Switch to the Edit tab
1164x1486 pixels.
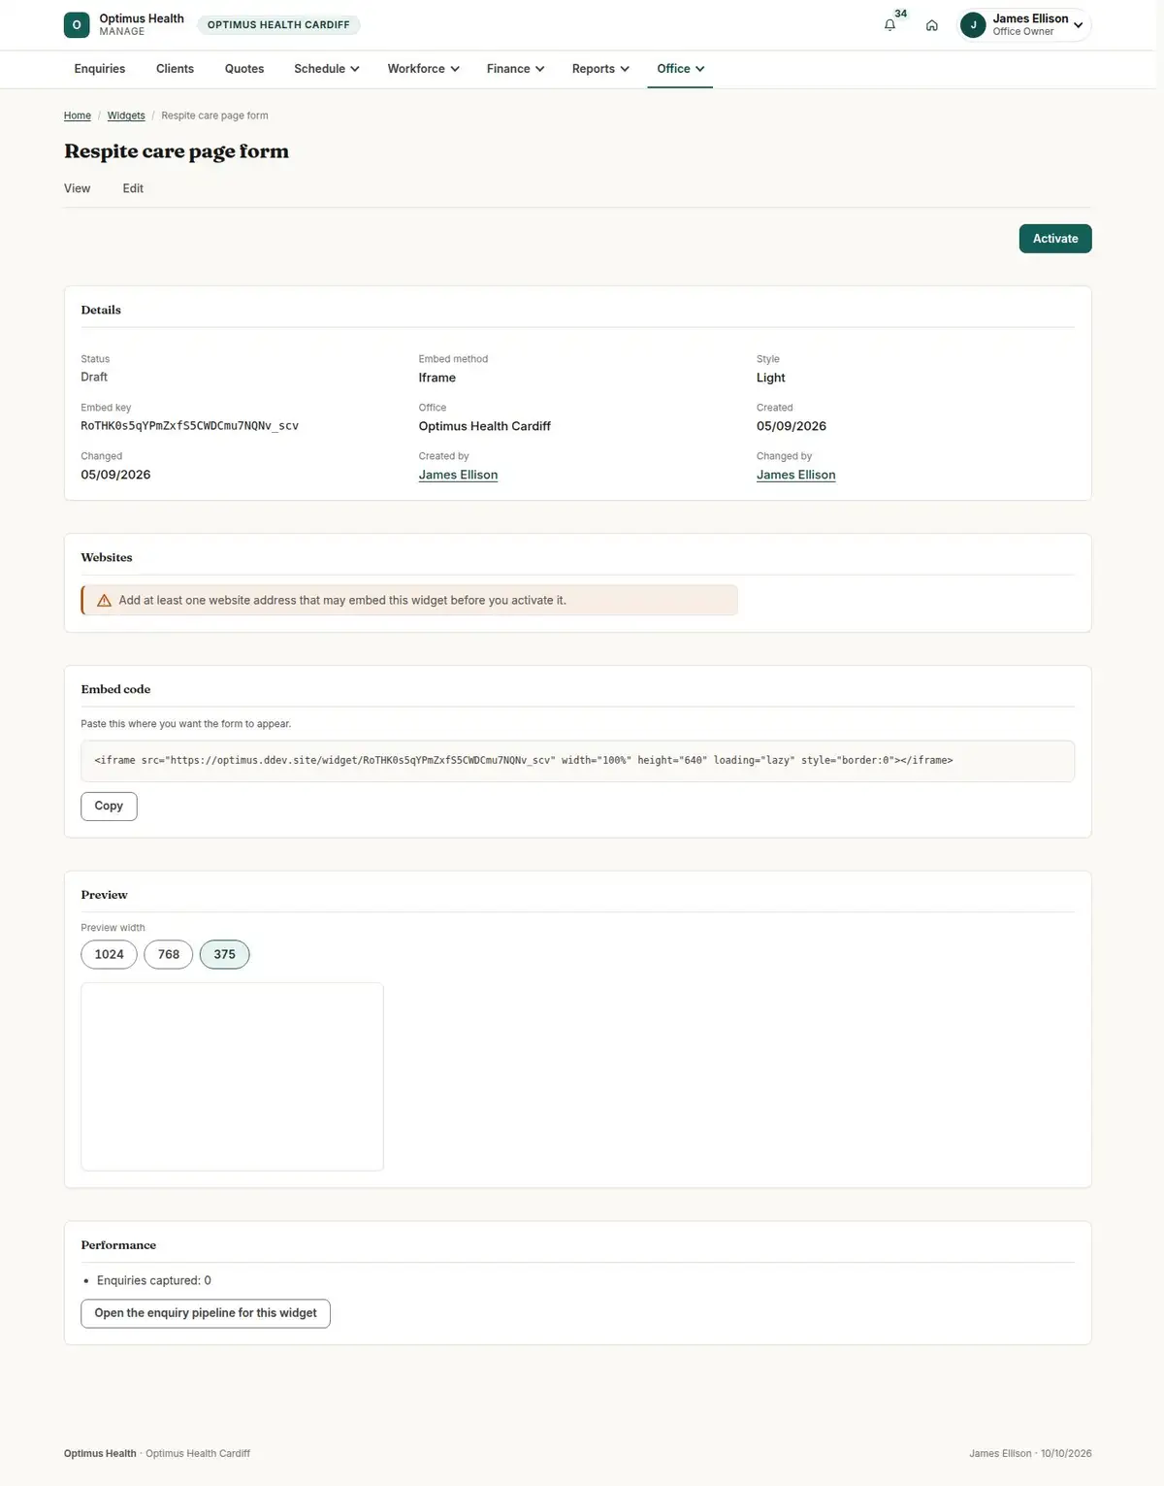point(133,188)
